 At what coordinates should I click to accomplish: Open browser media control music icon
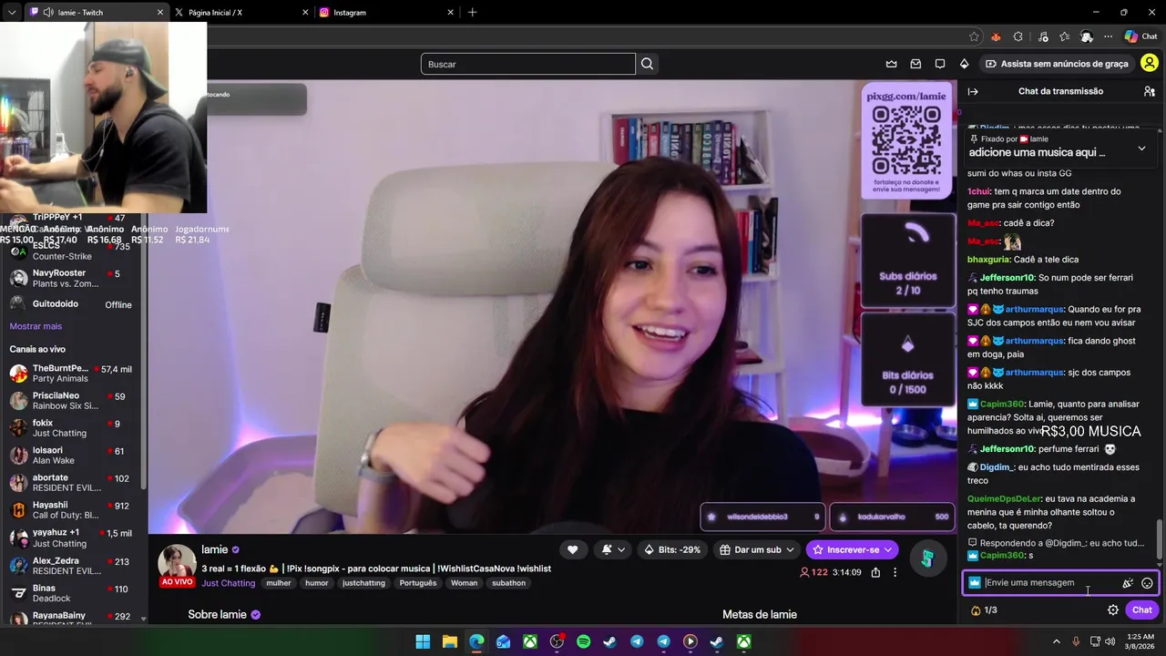click(1041, 36)
